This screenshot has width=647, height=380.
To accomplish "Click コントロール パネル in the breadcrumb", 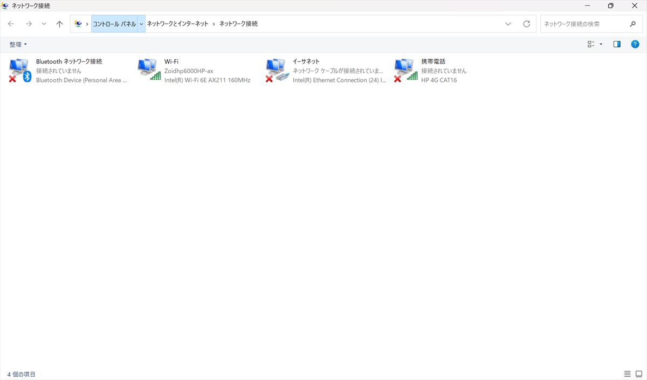I will point(114,24).
